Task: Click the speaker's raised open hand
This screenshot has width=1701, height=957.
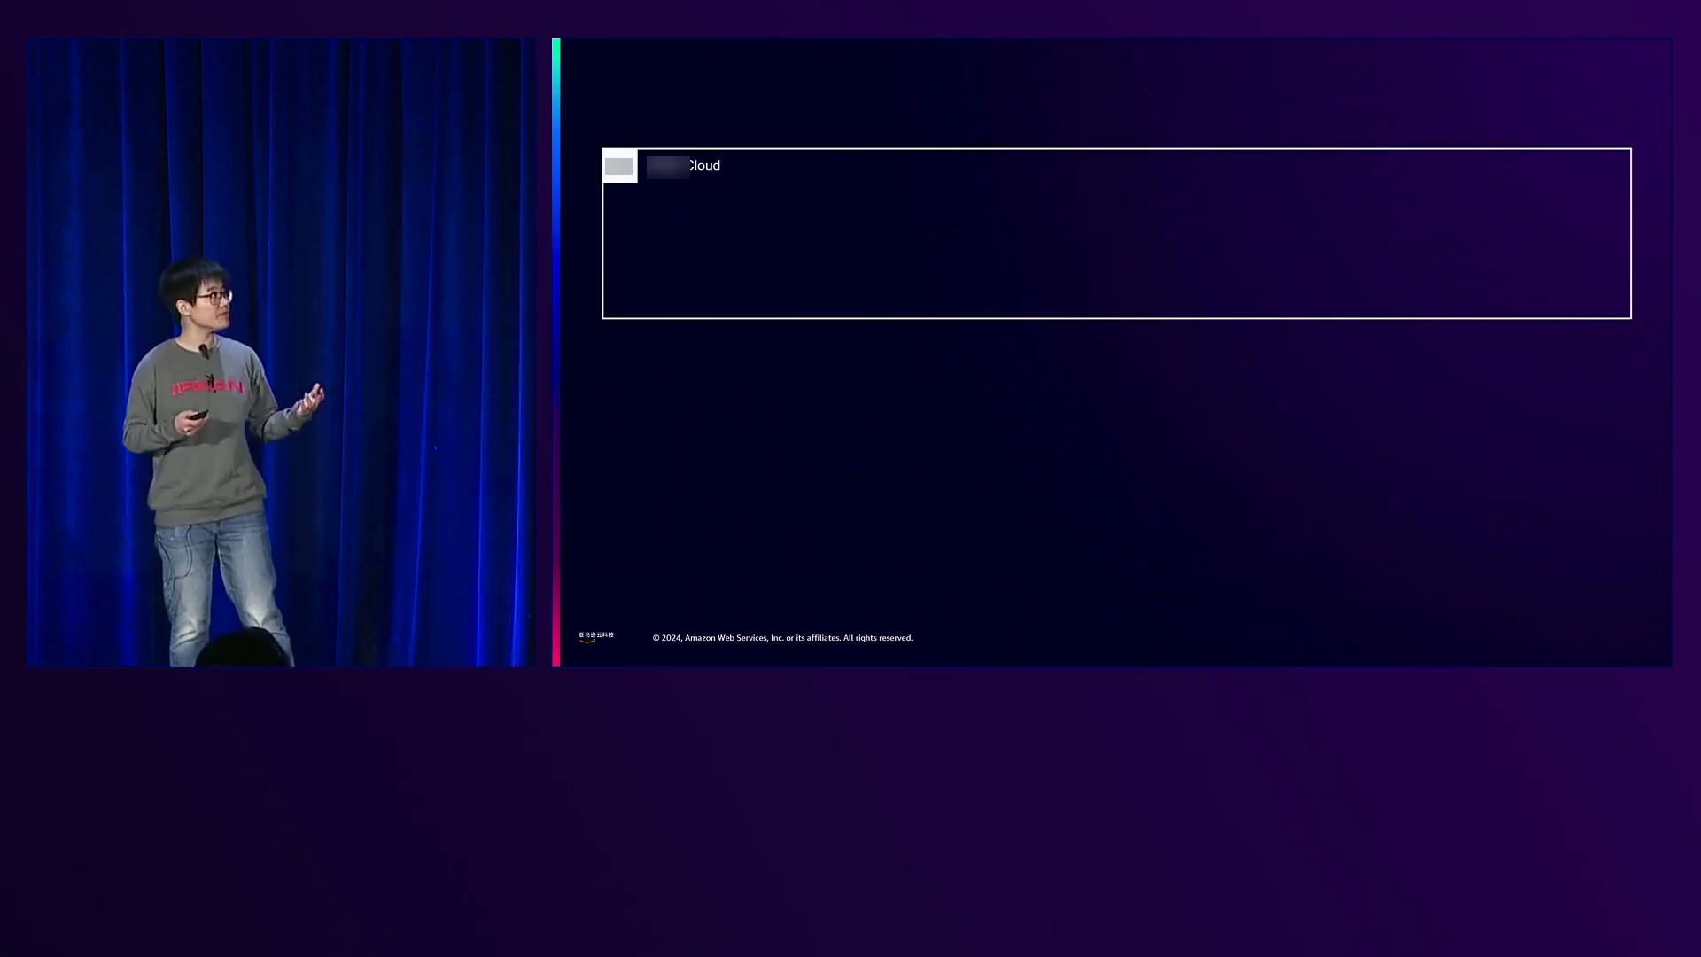Action: coord(312,397)
